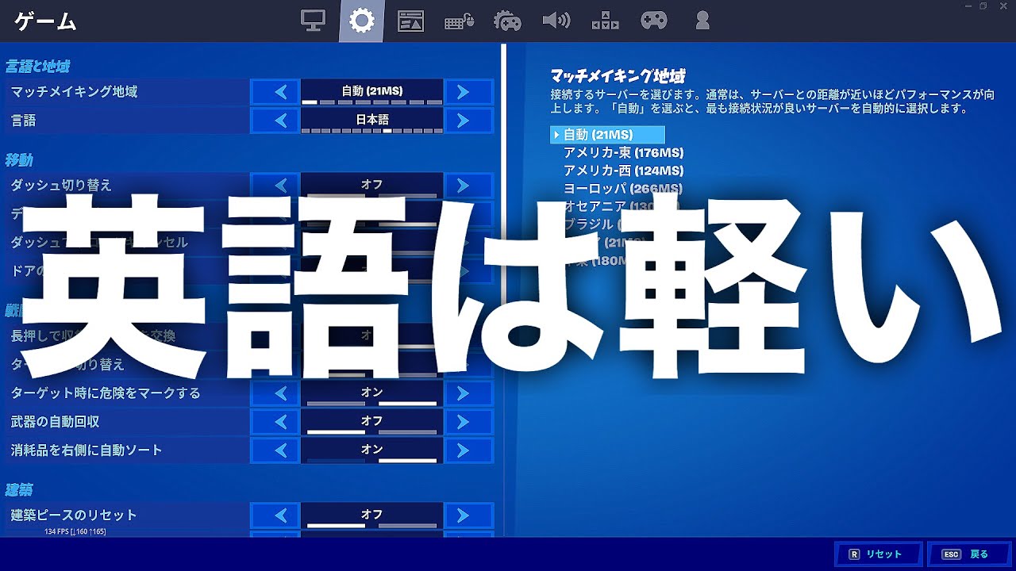The image size is (1016, 571).
Task: Click left arrow for 武器の自動回収
Action: click(275, 422)
